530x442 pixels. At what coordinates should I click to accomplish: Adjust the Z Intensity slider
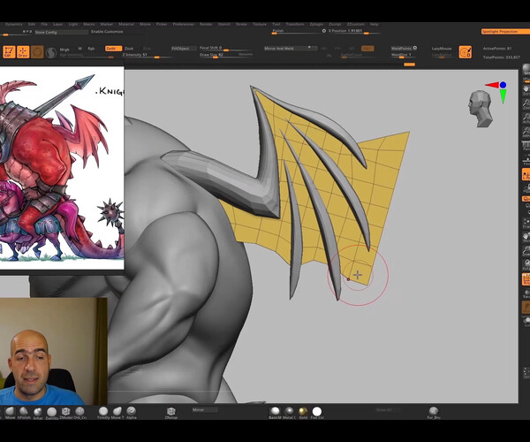coord(147,55)
